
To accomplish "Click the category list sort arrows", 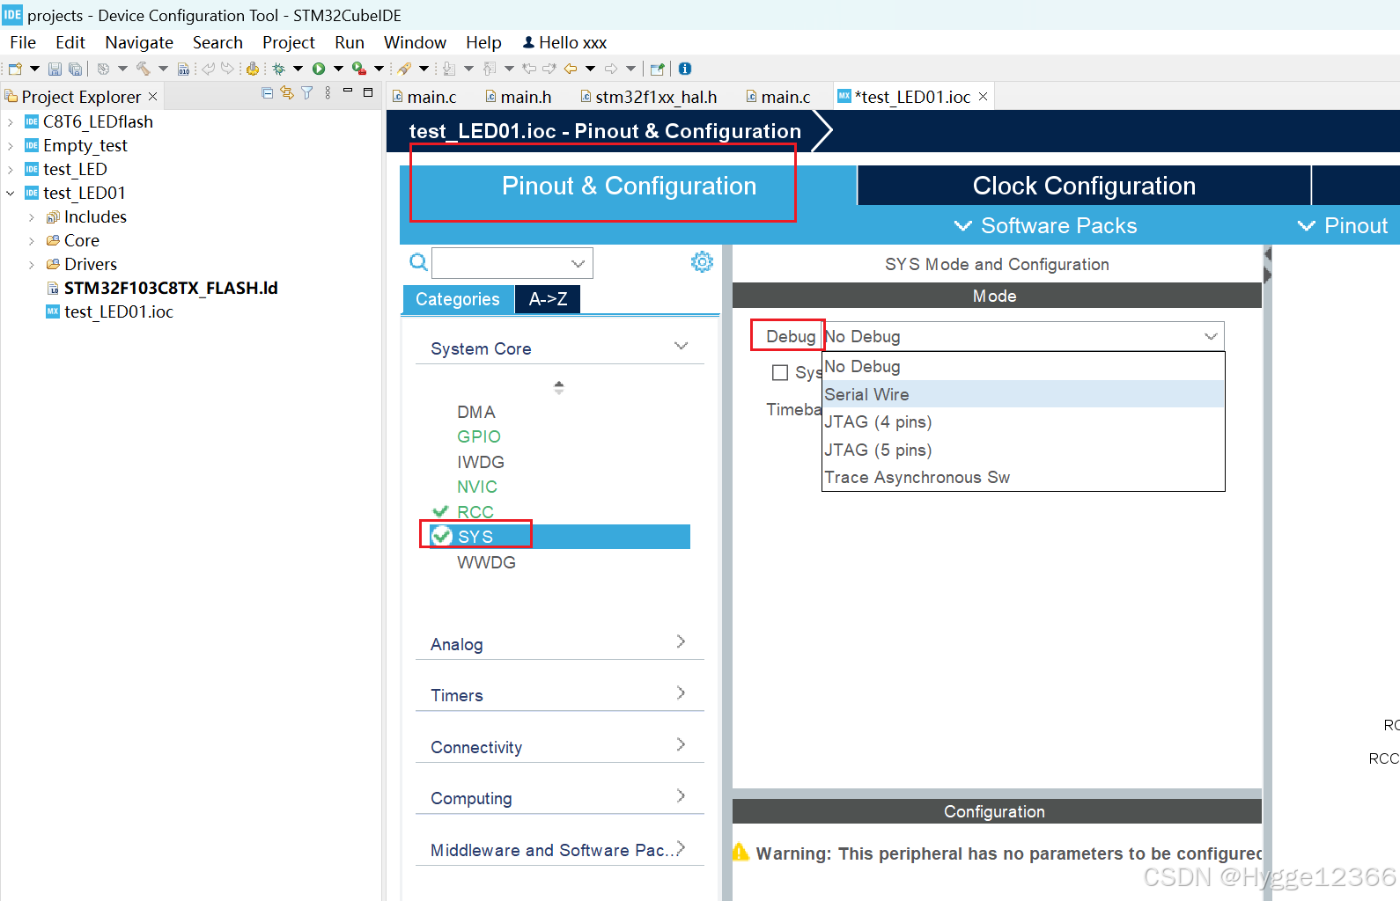I will [558, 387].
